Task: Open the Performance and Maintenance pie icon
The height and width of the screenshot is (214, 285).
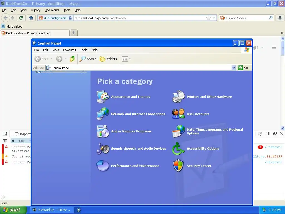Action: click(x=103, y=166)
